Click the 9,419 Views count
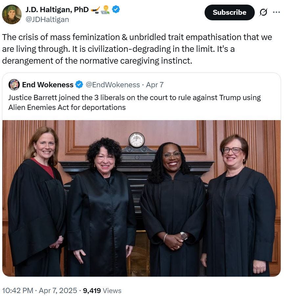 point(102,290)
